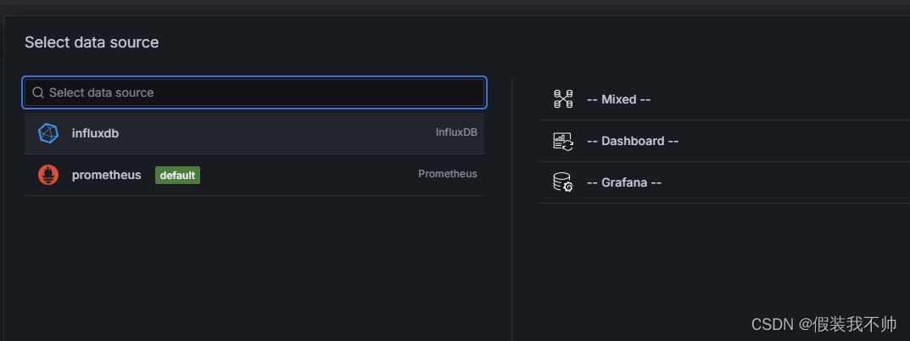
Task: Click the Dashboard data source icon
Action: coord(563,141)
